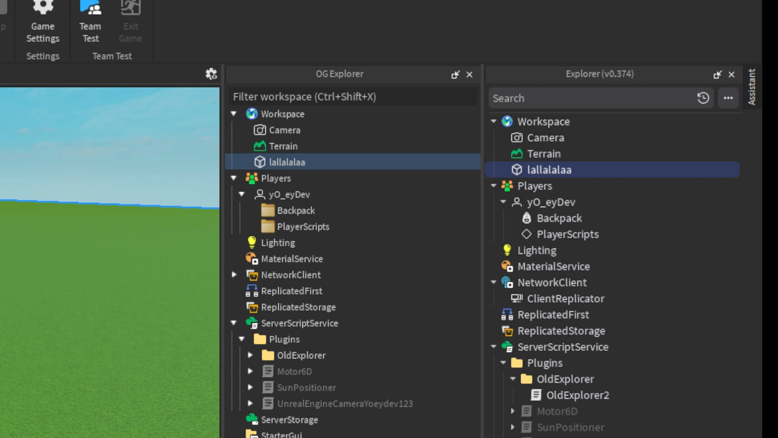Click ServerStorage icon in OG Explorer
Image resolution: width=778 pixels, height=438 pixels.
252,419
